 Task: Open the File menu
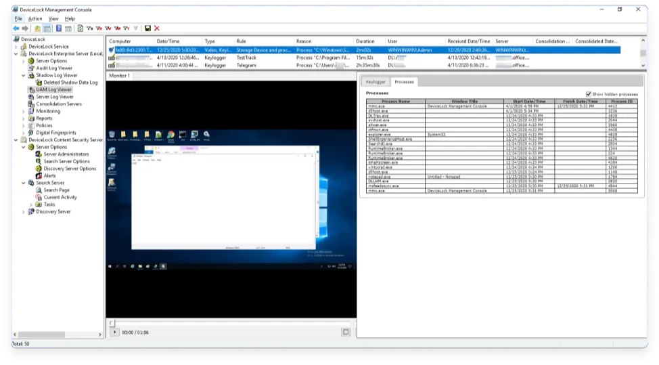[18, 18]
